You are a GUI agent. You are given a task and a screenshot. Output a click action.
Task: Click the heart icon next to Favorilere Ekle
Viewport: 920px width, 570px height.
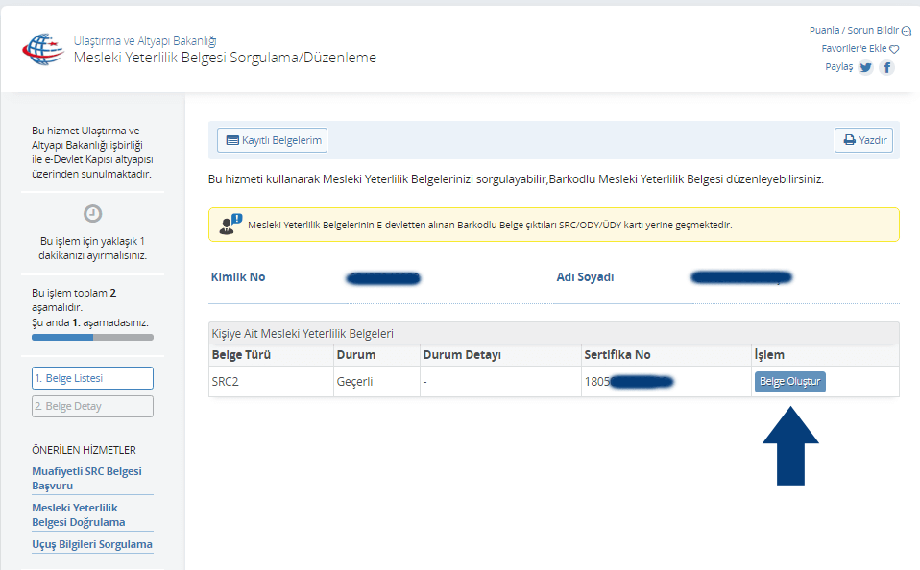[x=894, y=49]
